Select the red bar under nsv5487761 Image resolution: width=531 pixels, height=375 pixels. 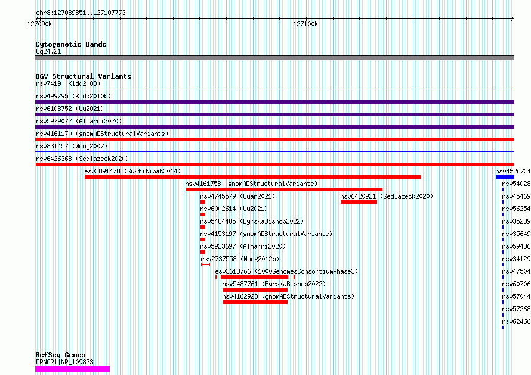tap(255, 290)
